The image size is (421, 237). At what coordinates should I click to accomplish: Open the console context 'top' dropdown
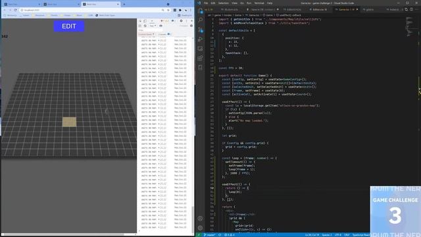[153, 26]
